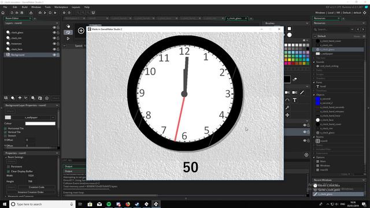Delete selected layer with the circled X
The width and height of the screenshot is (370, 208).
tap(47, 98)
